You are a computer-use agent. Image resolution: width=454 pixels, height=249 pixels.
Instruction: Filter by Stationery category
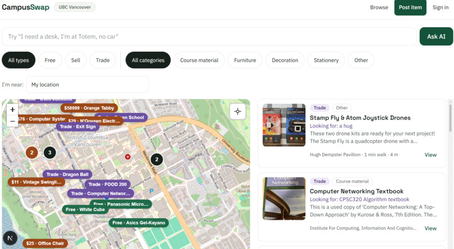326,60
